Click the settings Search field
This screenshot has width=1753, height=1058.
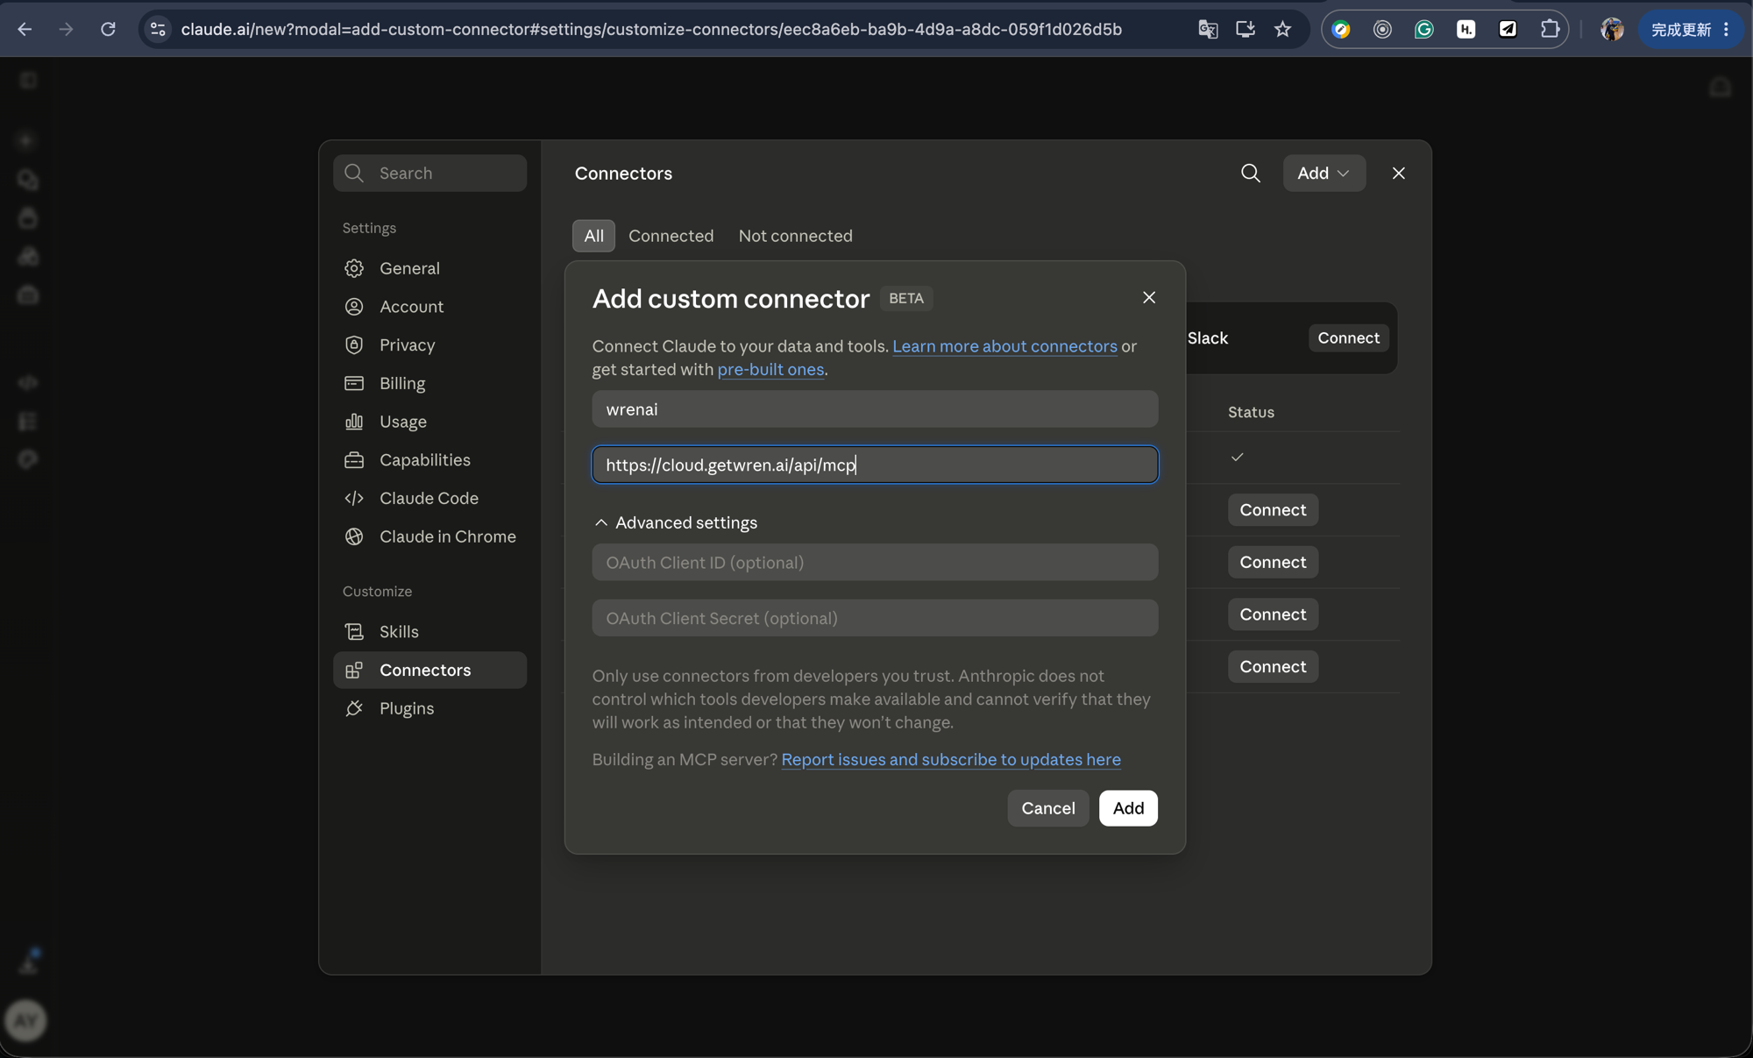tap(429, 173)
